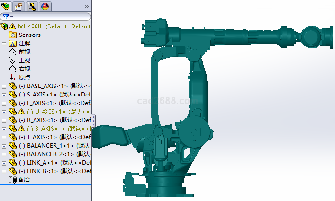Select the 上视 top plane icon
The width and height of the screenshot is (335, 201).
[x=13, y=61]
